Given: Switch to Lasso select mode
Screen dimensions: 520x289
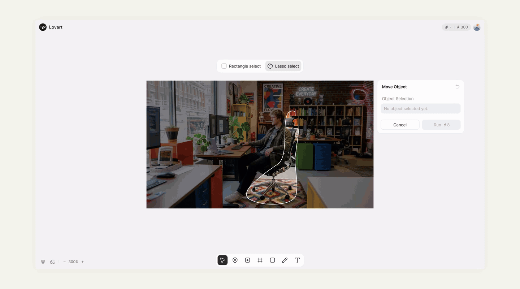Looking at the screenshot, I should click(x=283, y=66).
